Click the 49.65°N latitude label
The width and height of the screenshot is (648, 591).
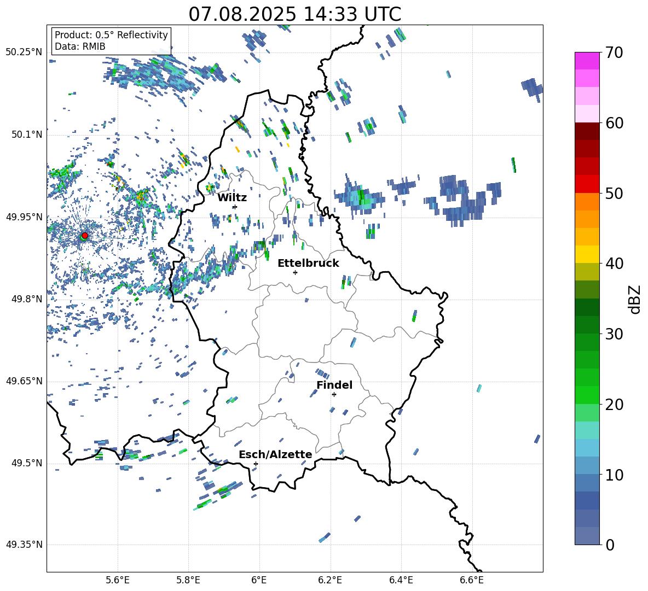(24, 381)
